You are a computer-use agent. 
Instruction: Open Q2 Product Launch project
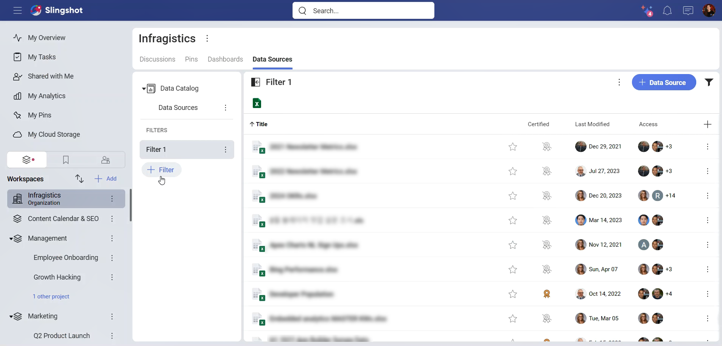click(62, 336)
